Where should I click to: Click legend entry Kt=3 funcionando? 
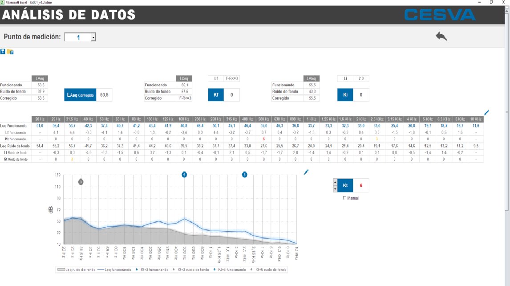coord(152,270)
